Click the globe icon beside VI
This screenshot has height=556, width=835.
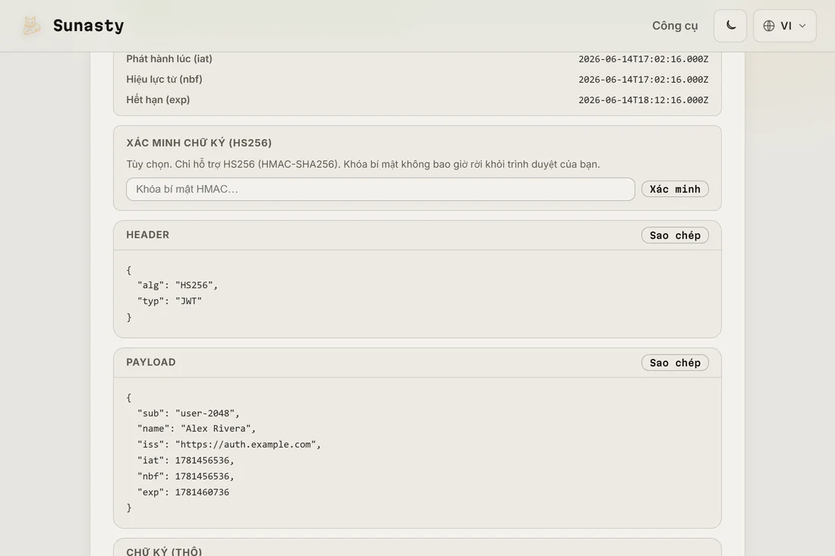[768, 26]
